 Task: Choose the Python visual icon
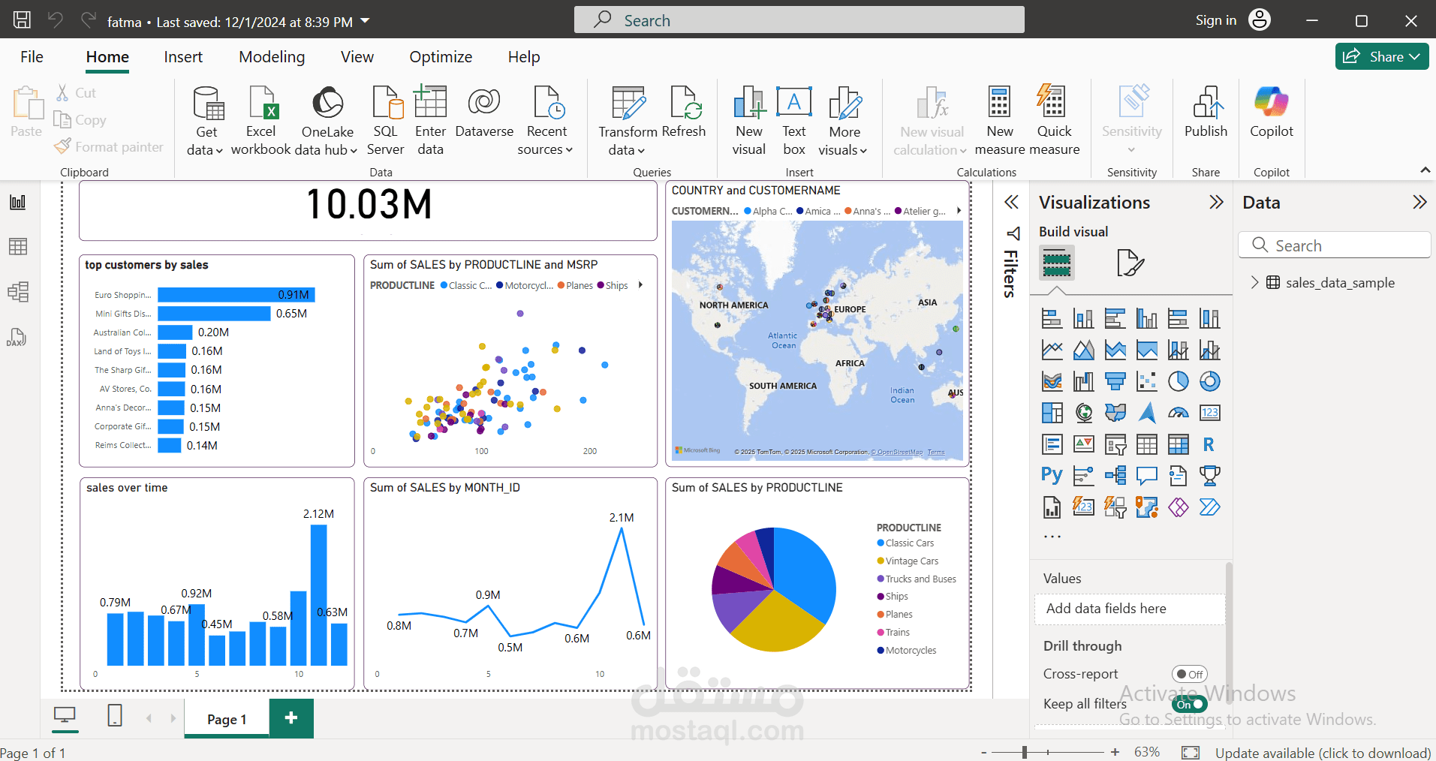(x=1052, y=475)
